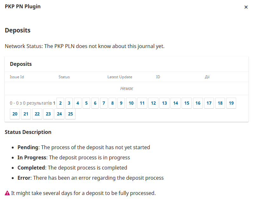The height and width of the screenshot is (208, 253).
Task: Select page 22 of deposits
Action: [x=37, y=114]
